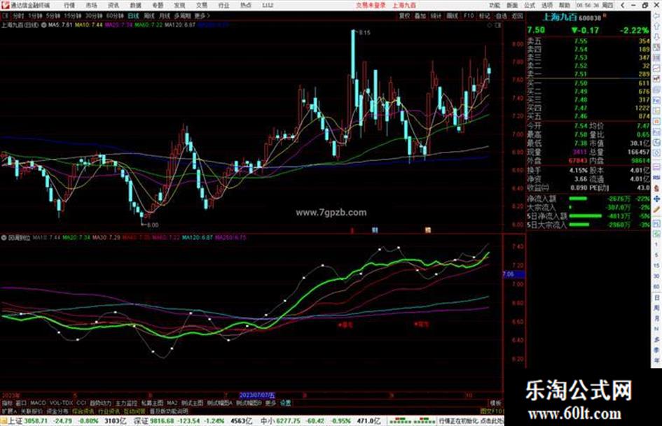The width and height of the screenshot is (662, 426).
Task: Open the 关联报价 tab
Action: click(x=32, y=411)
